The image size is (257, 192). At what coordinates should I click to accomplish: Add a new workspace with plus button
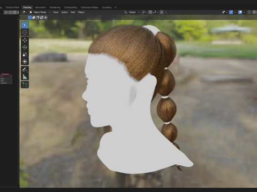(115, 7)
